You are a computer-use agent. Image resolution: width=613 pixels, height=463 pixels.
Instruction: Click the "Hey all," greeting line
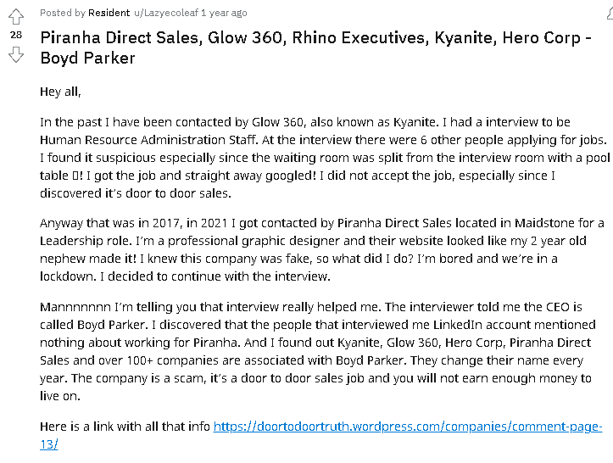(61, 91)
